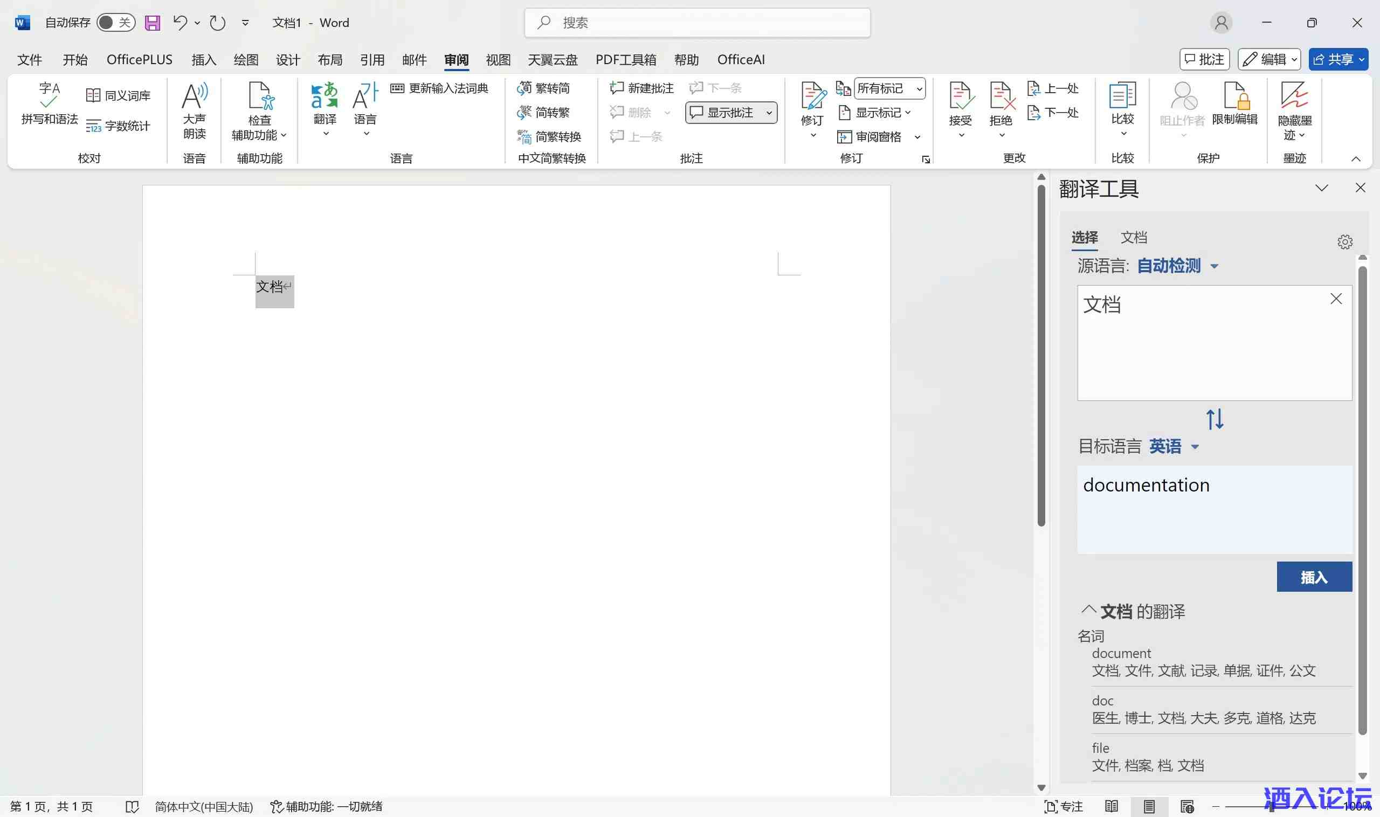This screenshot has height=817, width=1380.
Task: Open translator settings gear icon
Action: click(x=1345, y=241)
